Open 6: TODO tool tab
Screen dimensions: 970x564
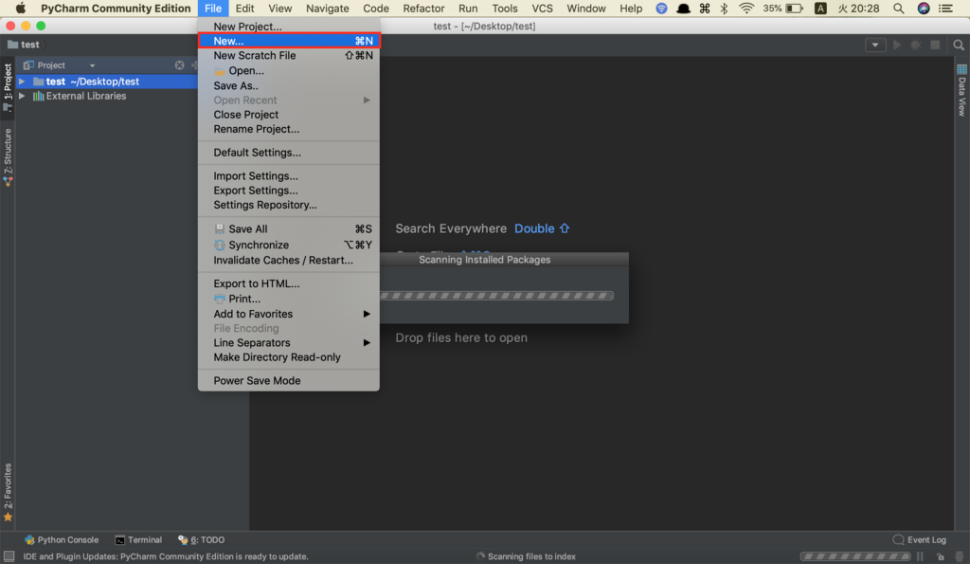coord(201,540)
